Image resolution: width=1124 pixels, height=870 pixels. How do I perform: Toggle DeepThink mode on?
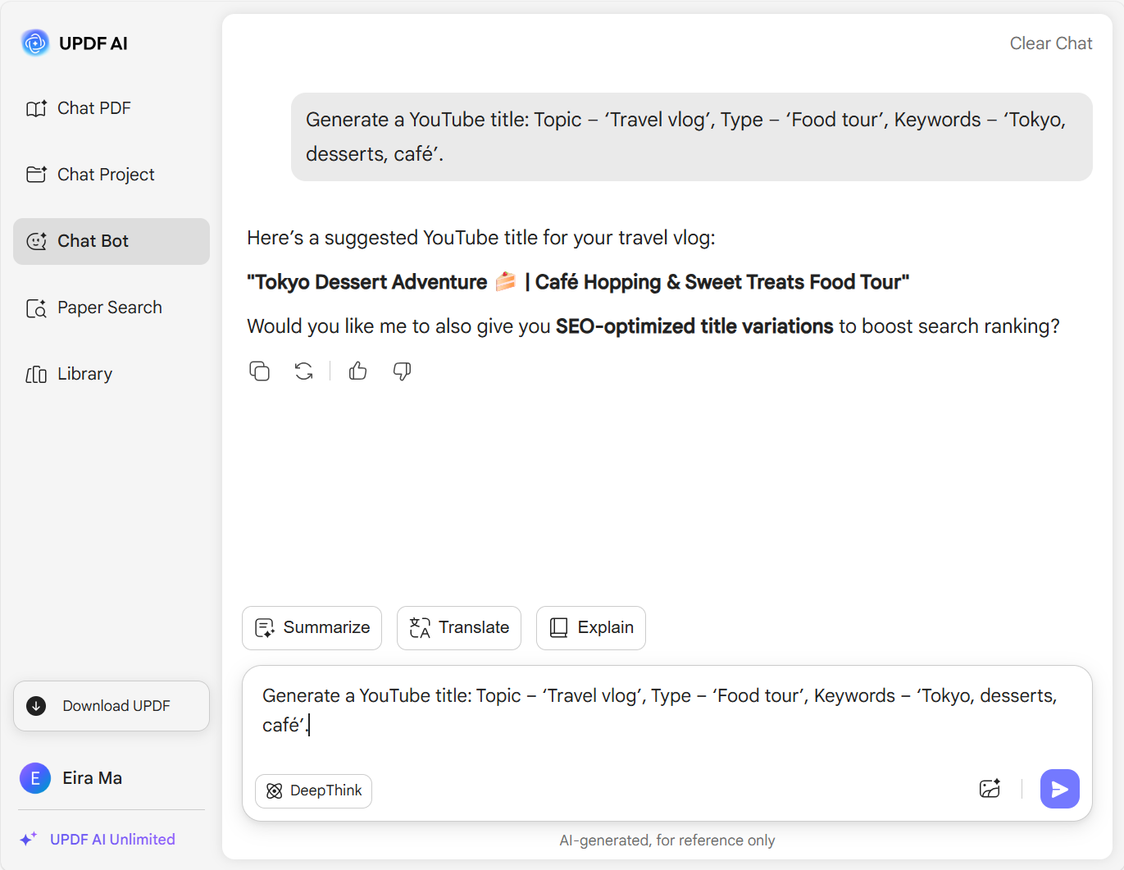[x=313, y=790]
